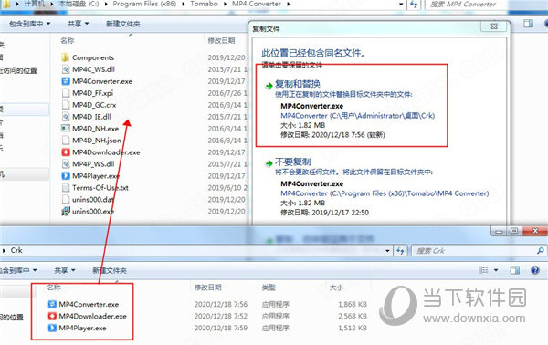
Task: Sort by 名称 column in Crk window
Action: click(54, 287)
